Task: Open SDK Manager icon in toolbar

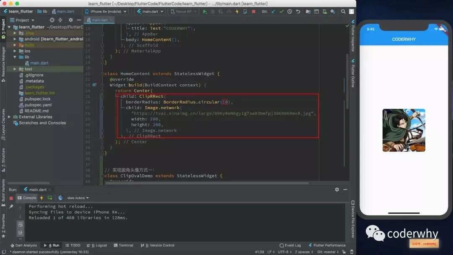Action: click(x=333, y=12)
